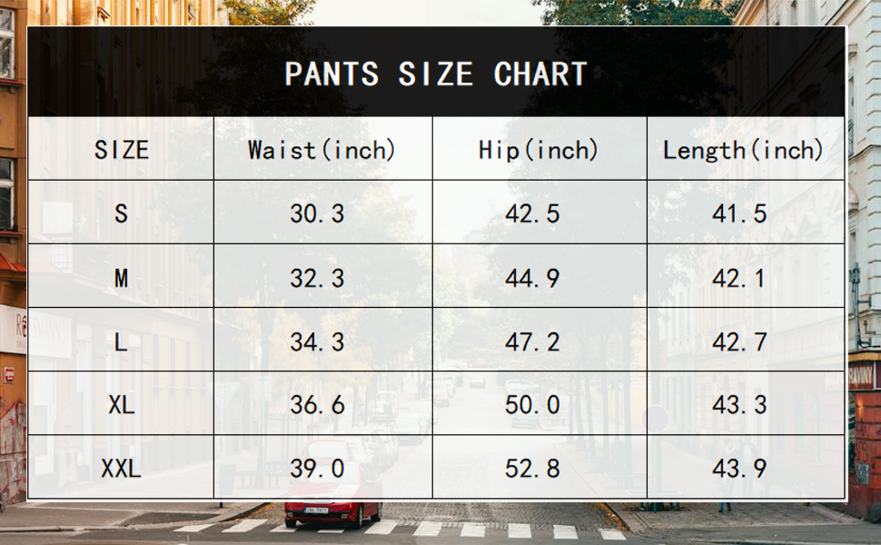Click hip value 52.8
Viewport: 881px width, 545px height.
pos(532,469)
